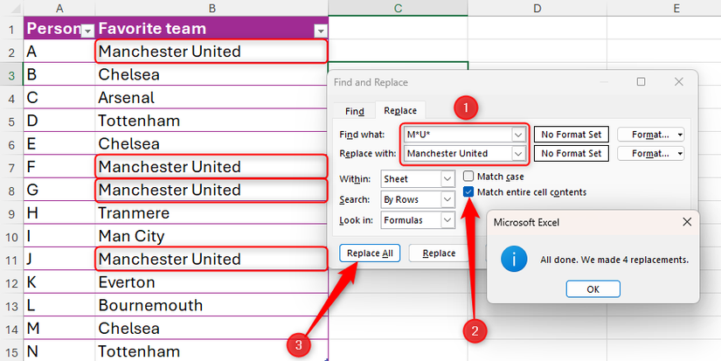Screen dimensions: 721x361
Task: Open the Person column filter dropdown
Action: [87, 31]
